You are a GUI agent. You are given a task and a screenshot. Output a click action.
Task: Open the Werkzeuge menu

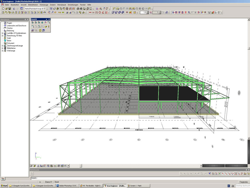click(43, 5)
